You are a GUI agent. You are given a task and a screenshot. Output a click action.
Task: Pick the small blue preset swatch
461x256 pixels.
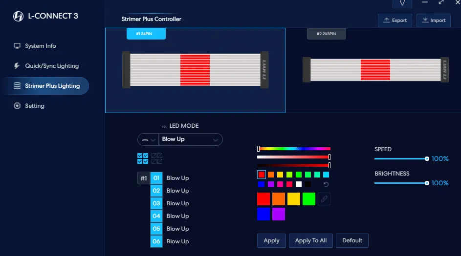[262, 184]
